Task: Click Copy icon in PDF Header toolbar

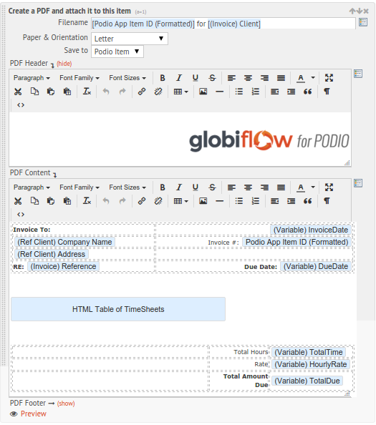Action: point(34,92)
